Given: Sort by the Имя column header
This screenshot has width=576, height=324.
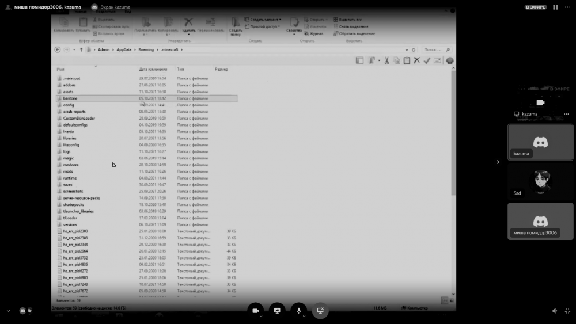Looking at the screenshot, I should tap(60, 69).
